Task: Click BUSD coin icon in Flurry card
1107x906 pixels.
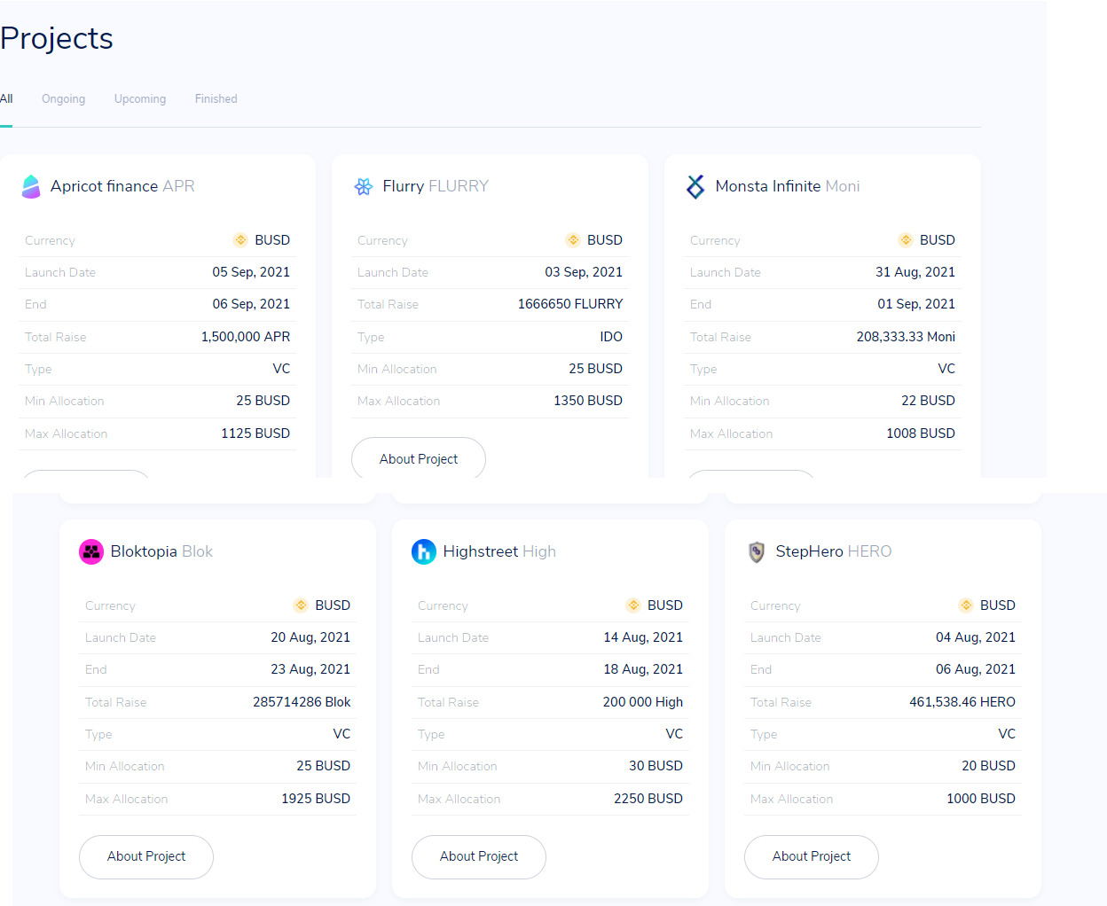Action: pyautogui.click(x=573, y=240)
